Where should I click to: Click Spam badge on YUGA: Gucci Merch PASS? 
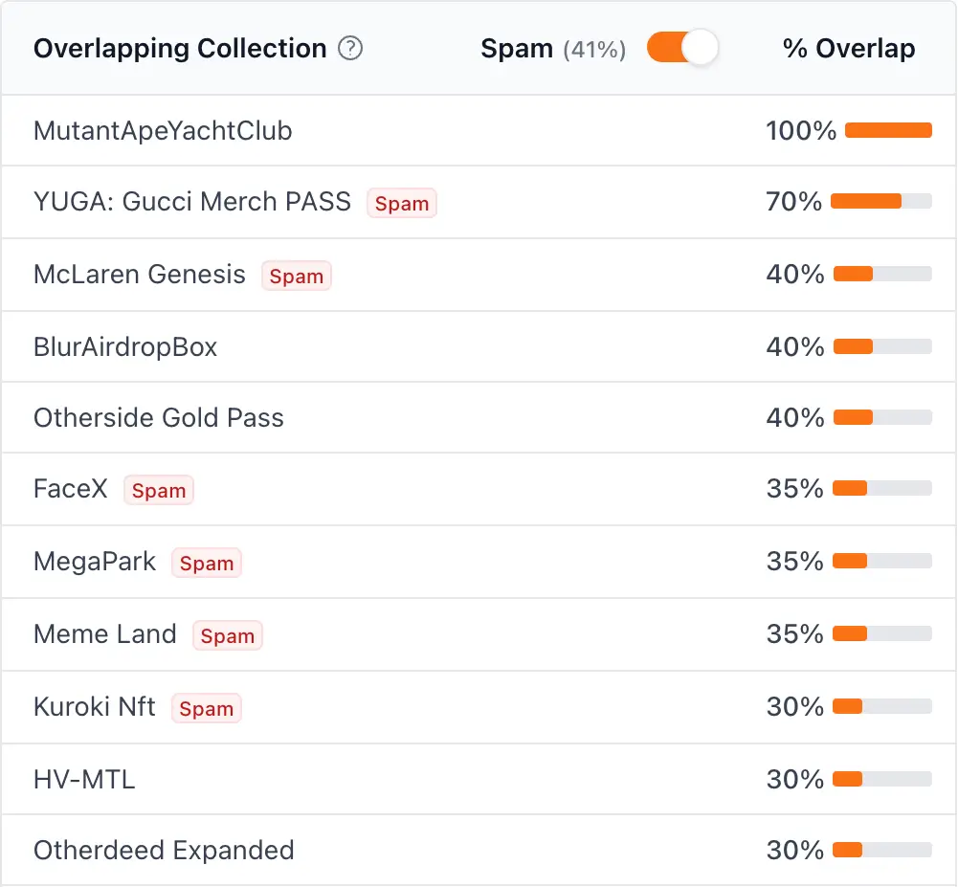[x=402, y=204]
